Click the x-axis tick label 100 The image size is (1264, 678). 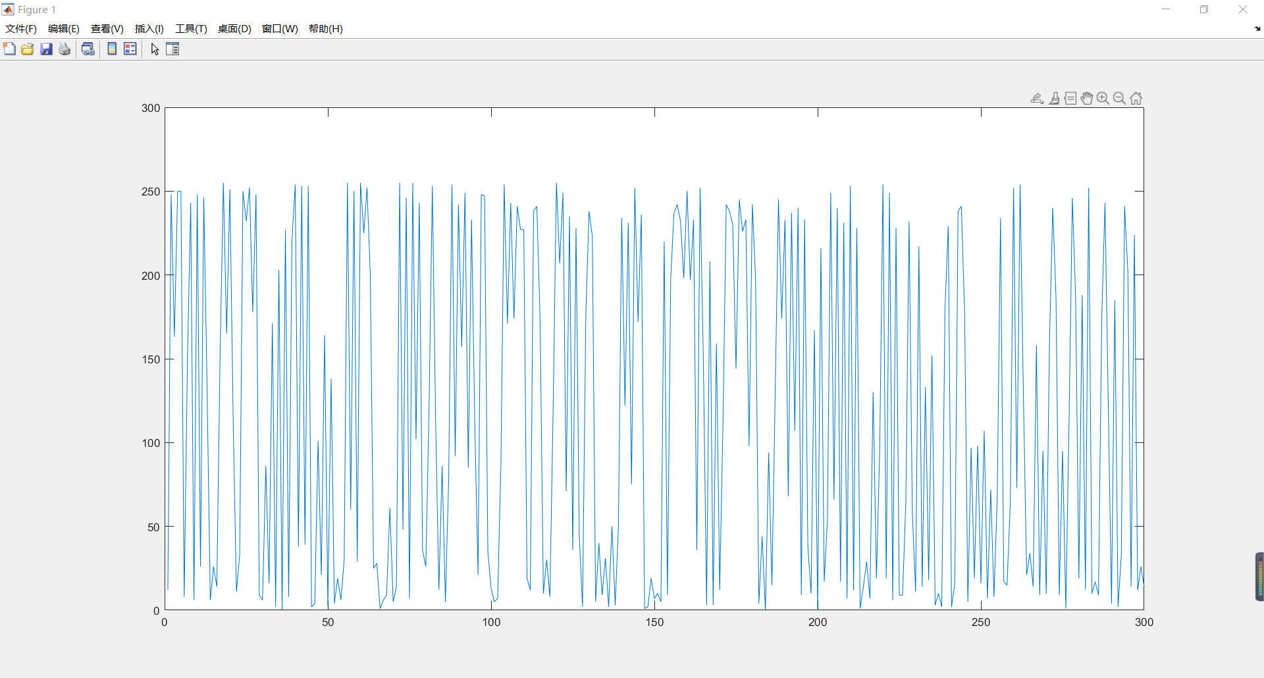(491, 622)
